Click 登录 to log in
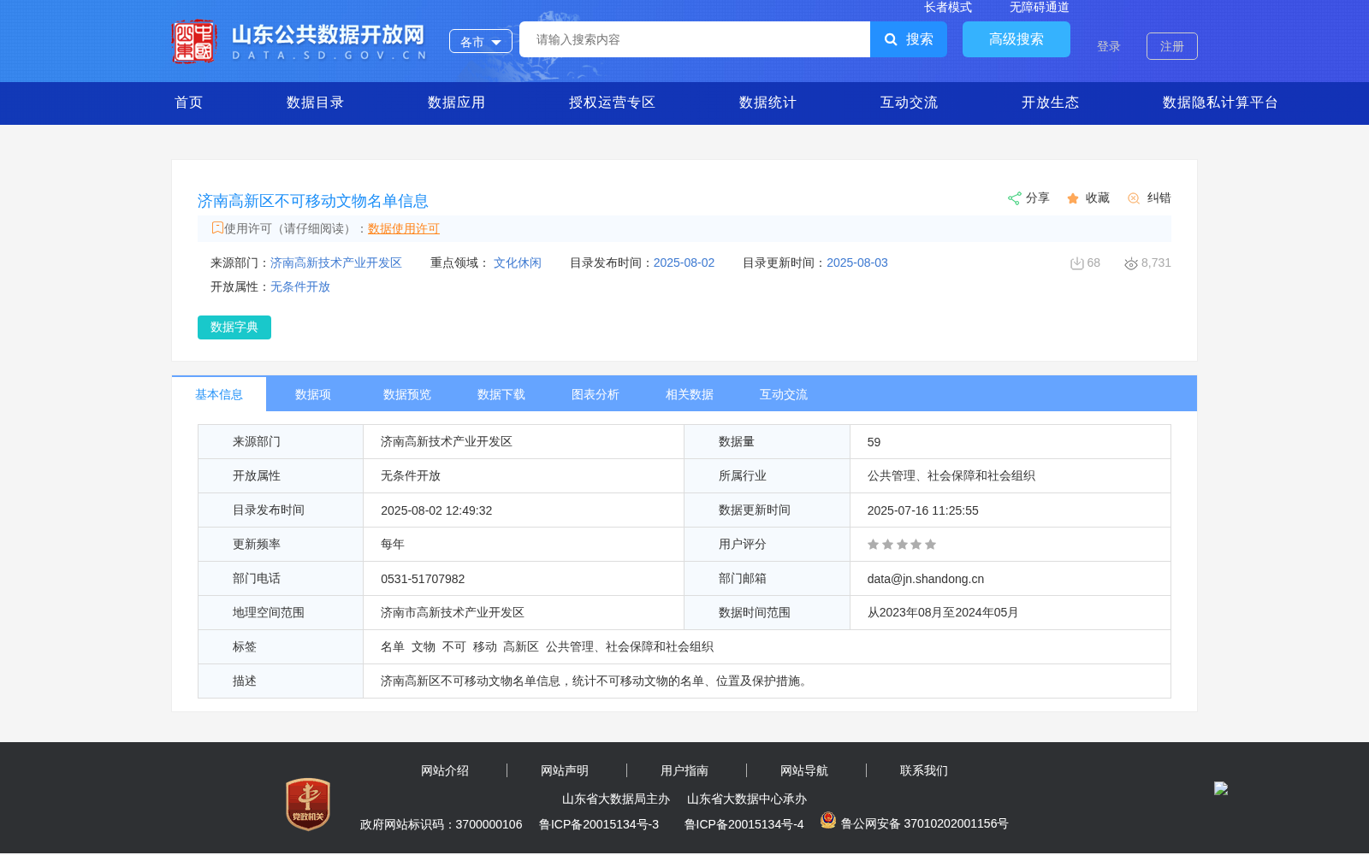Screen dimensions: 1369x855 pyautogui.click(x=1109, y=46)
